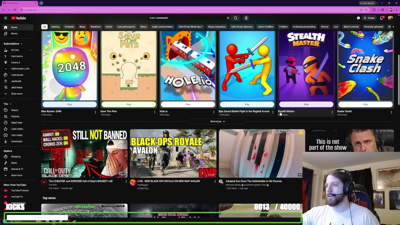Start voice search with microphone icon
Viewport: 400px width, 225px height.
pos(246,18)
